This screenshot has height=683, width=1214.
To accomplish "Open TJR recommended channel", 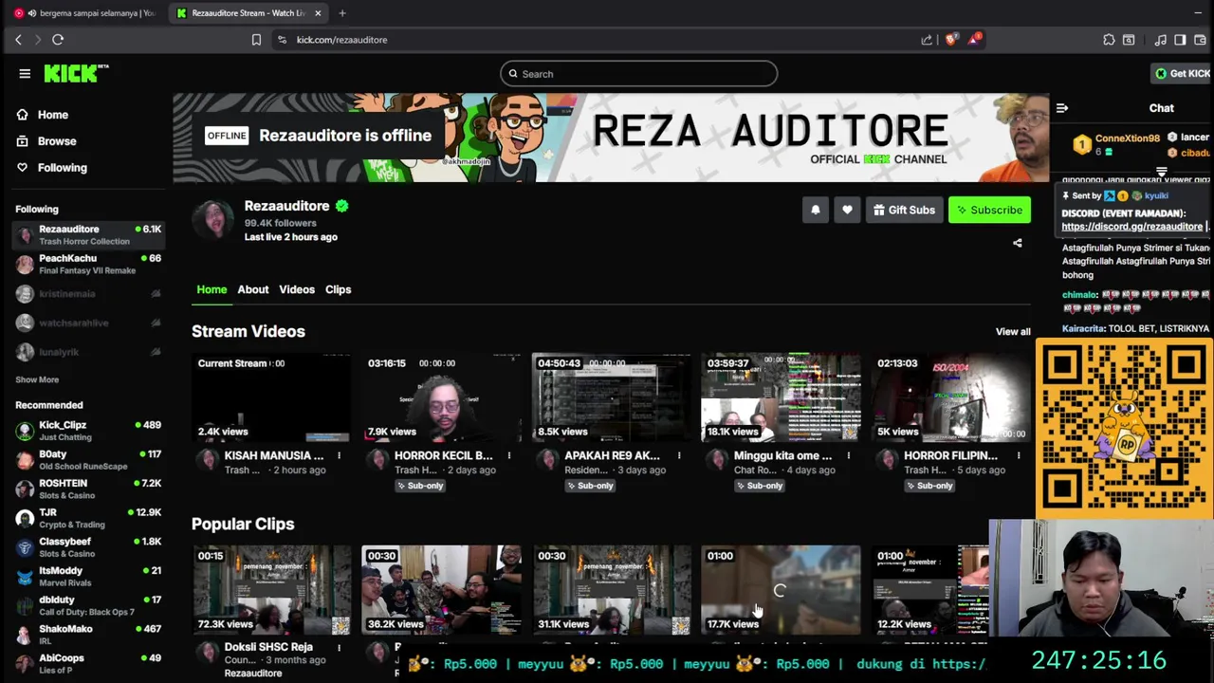I will pyautogui.click(x=88, y=518).
